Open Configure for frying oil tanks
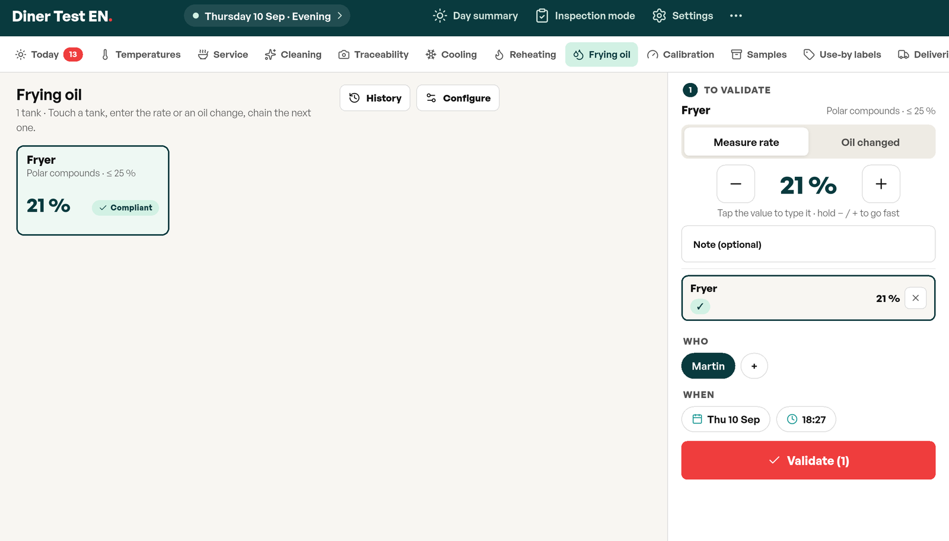The image size is (949, 541). (458, 98)
